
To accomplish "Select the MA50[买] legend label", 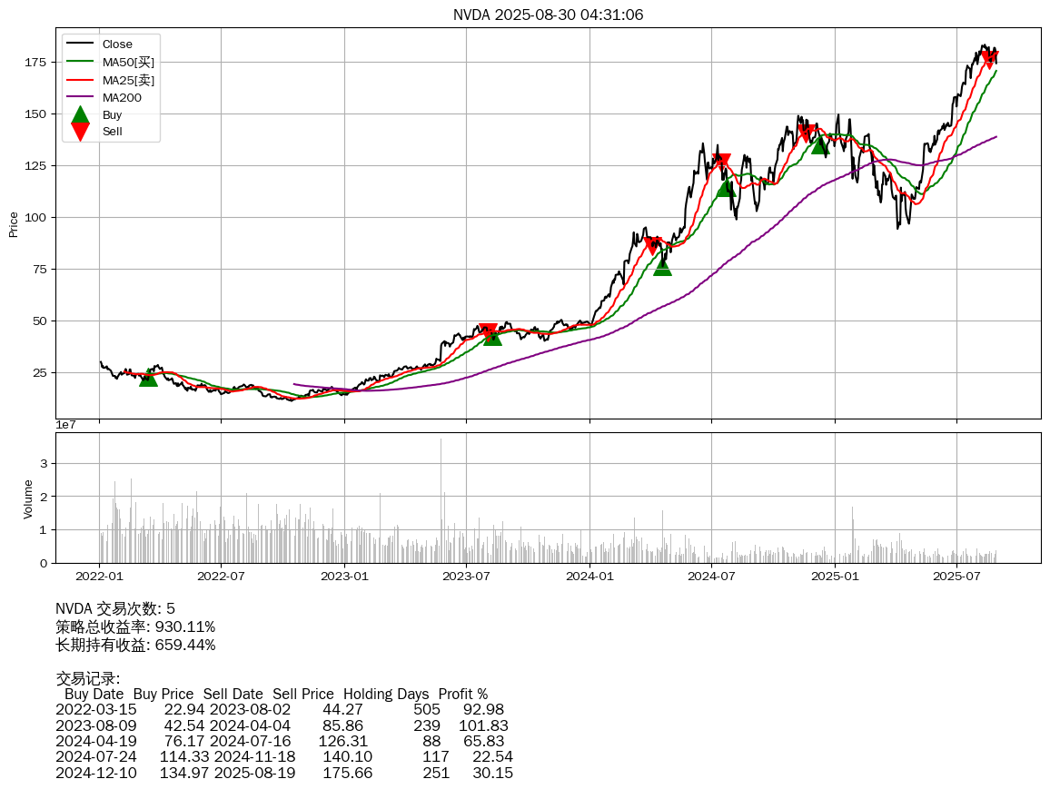I will pos(128,62).
